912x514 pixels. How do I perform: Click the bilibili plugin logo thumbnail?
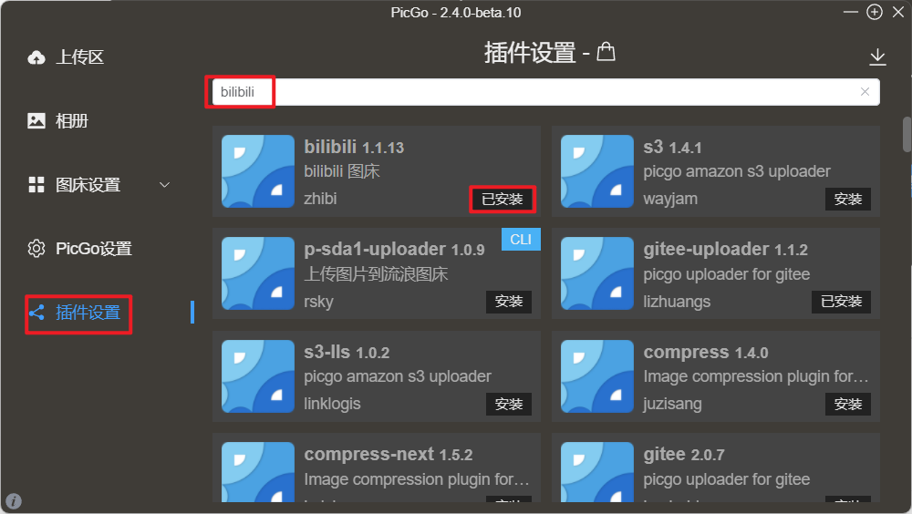pos(258,171)
